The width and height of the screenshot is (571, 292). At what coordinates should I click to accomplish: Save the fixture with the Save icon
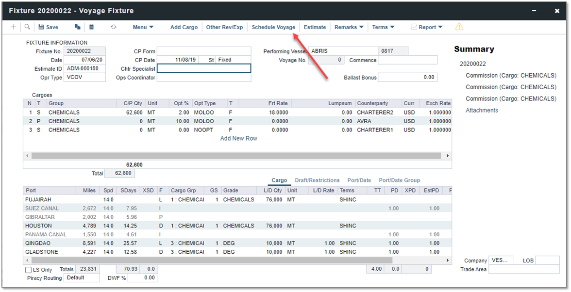48,27
